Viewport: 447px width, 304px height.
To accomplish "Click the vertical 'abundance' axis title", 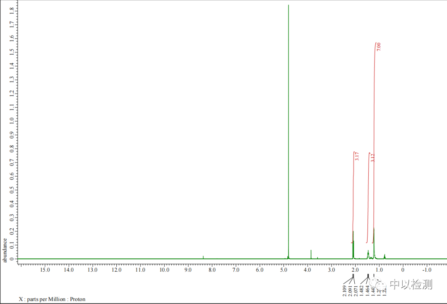I will tap(5, 250).
